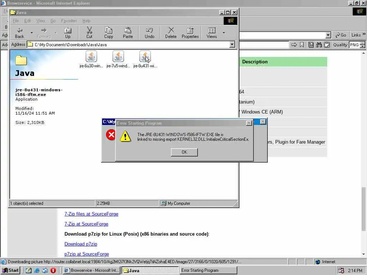Click the Back button in Java window
367x275 pixels.
click(19, 33)
